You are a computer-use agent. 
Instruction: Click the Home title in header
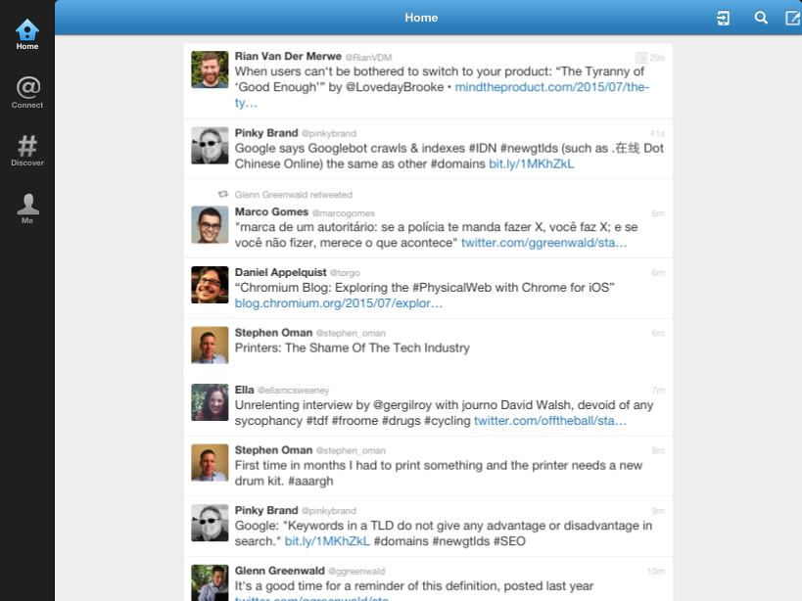[x=421, y=18]
